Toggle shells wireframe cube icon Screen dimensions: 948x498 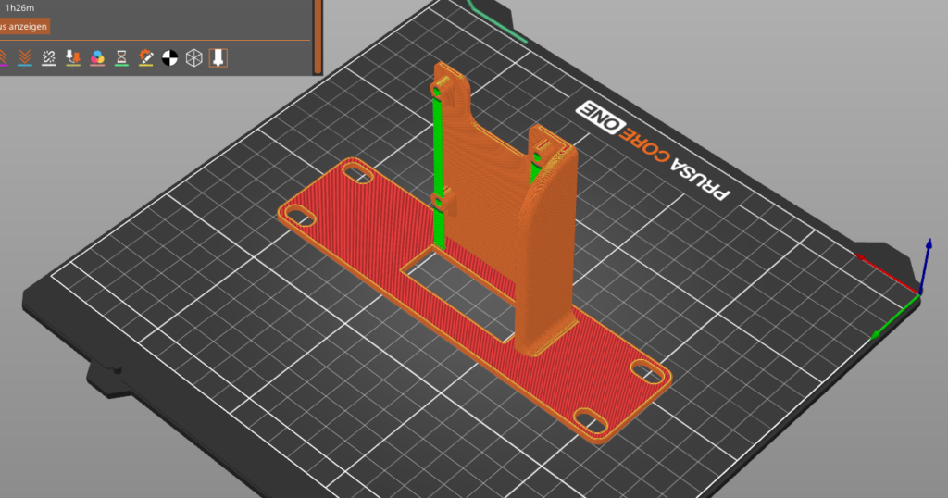tap(194, 58)
